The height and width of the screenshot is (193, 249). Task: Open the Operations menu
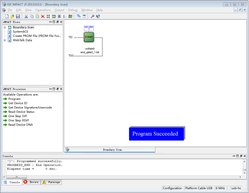(43, 10)
